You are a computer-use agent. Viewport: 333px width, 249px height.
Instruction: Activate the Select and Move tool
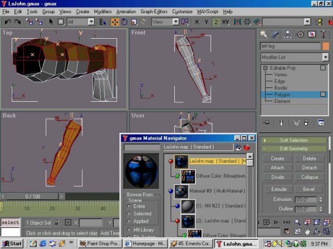click(115, 22)
